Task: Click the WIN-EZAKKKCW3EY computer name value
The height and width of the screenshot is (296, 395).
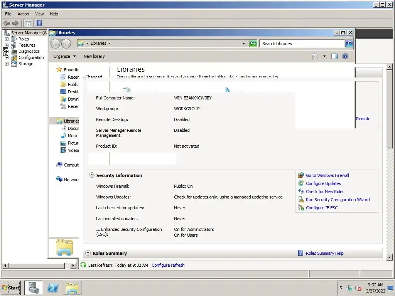Action: tap(193, 98)
